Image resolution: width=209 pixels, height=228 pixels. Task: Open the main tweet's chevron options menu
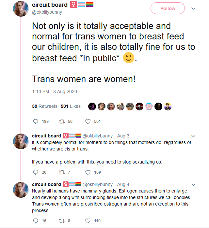pos(193,8)
